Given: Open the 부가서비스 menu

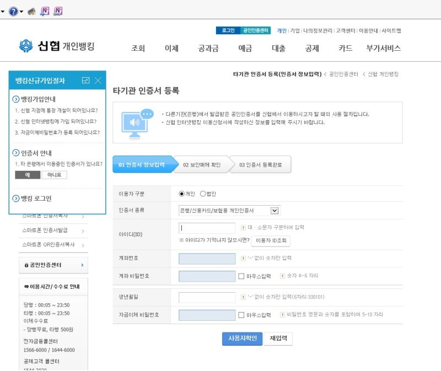Looking at the screenshot, I should coord(384,49).
